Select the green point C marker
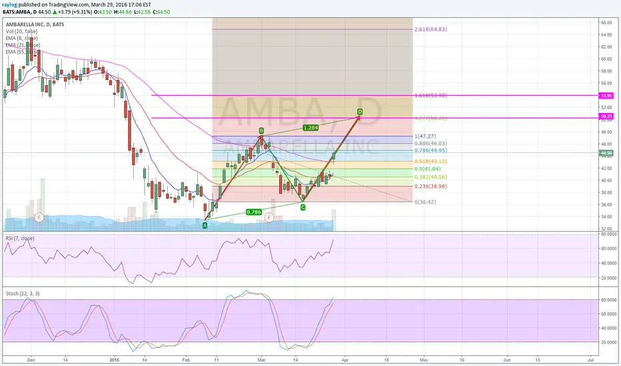The width and height of the screenshot is (621, 366). 303,208
